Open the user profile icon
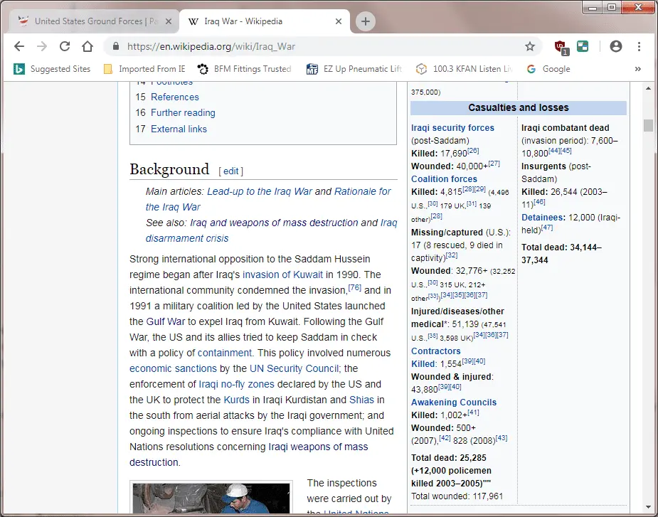 point(615,46)
